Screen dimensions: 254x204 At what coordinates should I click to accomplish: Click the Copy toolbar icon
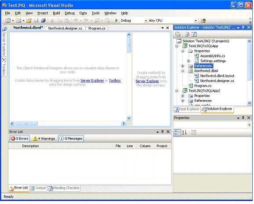coord(59,21)
